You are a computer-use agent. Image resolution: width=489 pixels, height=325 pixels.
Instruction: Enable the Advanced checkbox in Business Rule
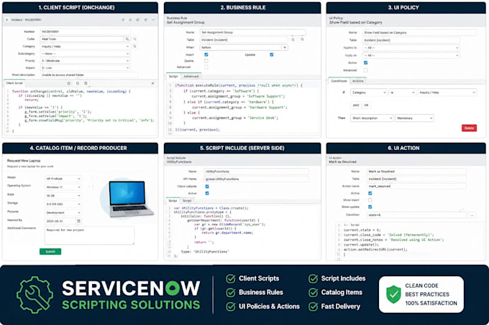click(x=206, y=67)
